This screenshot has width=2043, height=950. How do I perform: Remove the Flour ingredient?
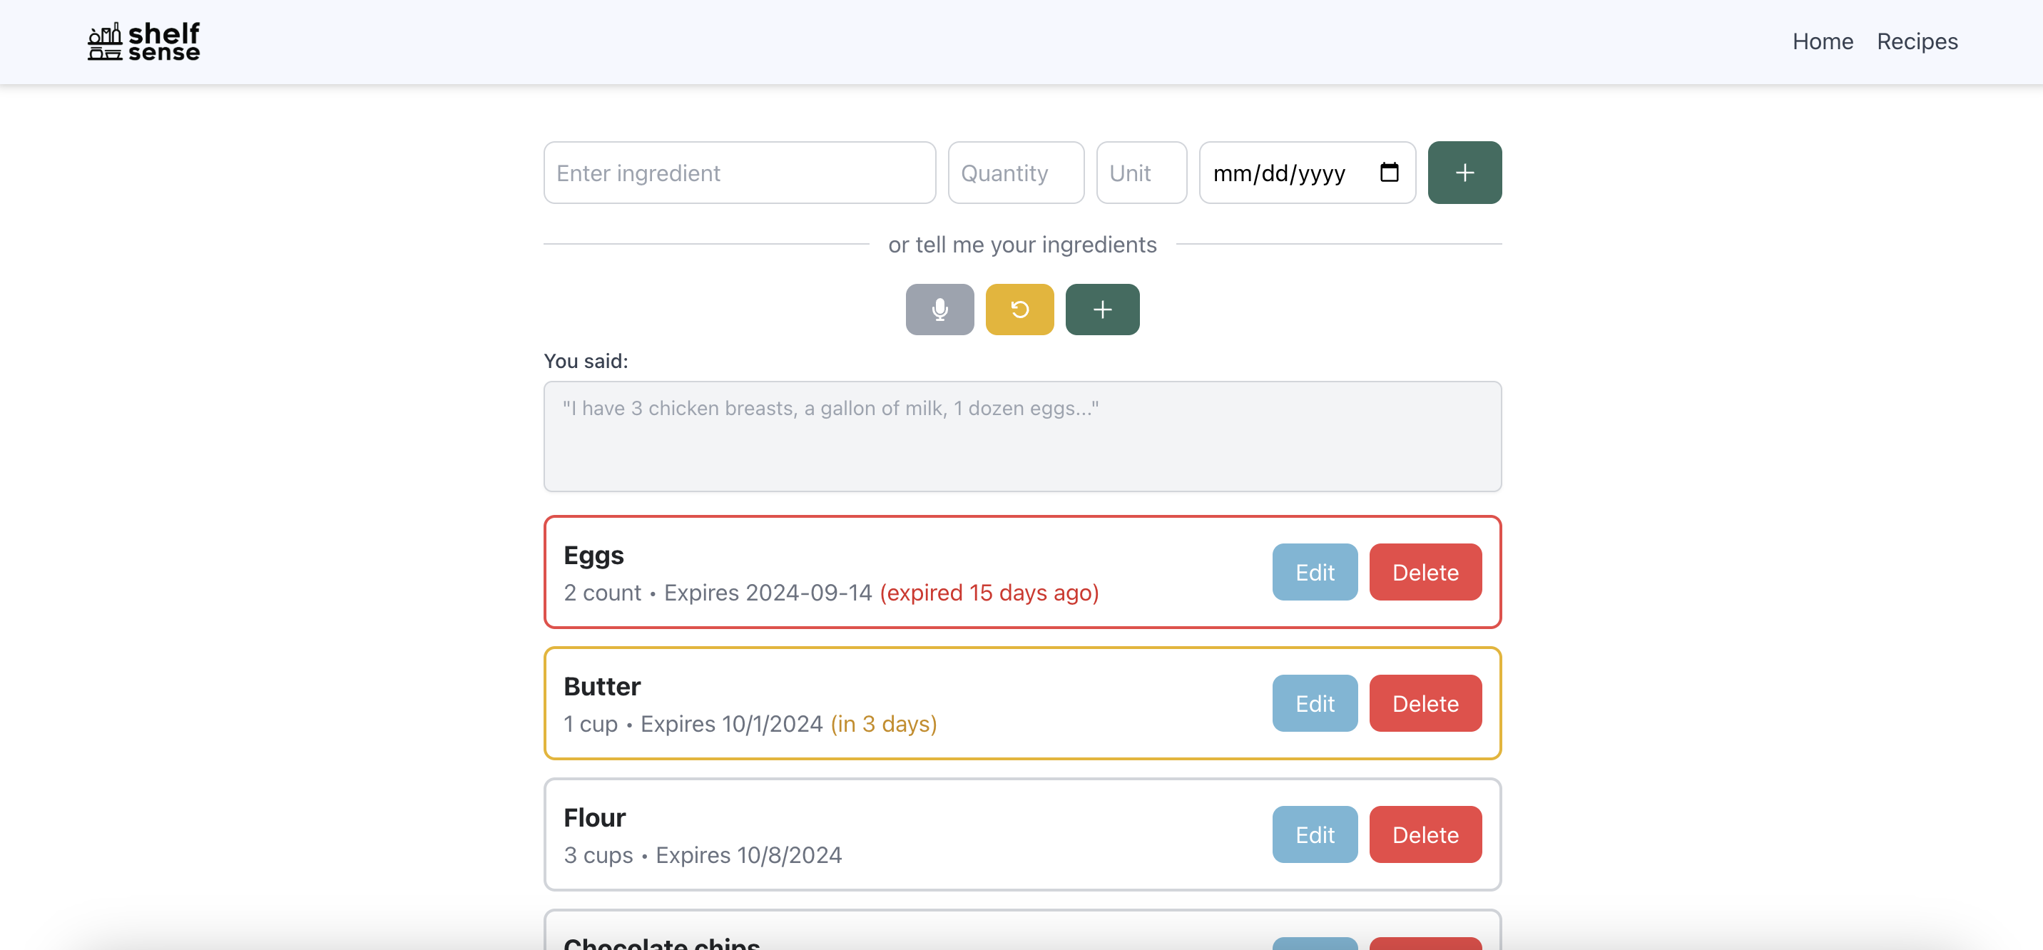pos(1425,834)
